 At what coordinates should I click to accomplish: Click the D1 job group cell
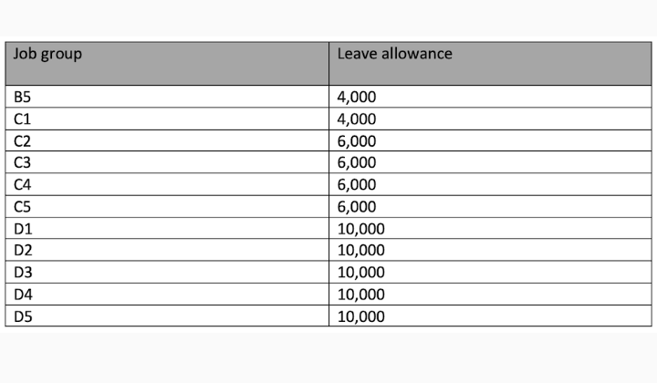click(23, 228)
